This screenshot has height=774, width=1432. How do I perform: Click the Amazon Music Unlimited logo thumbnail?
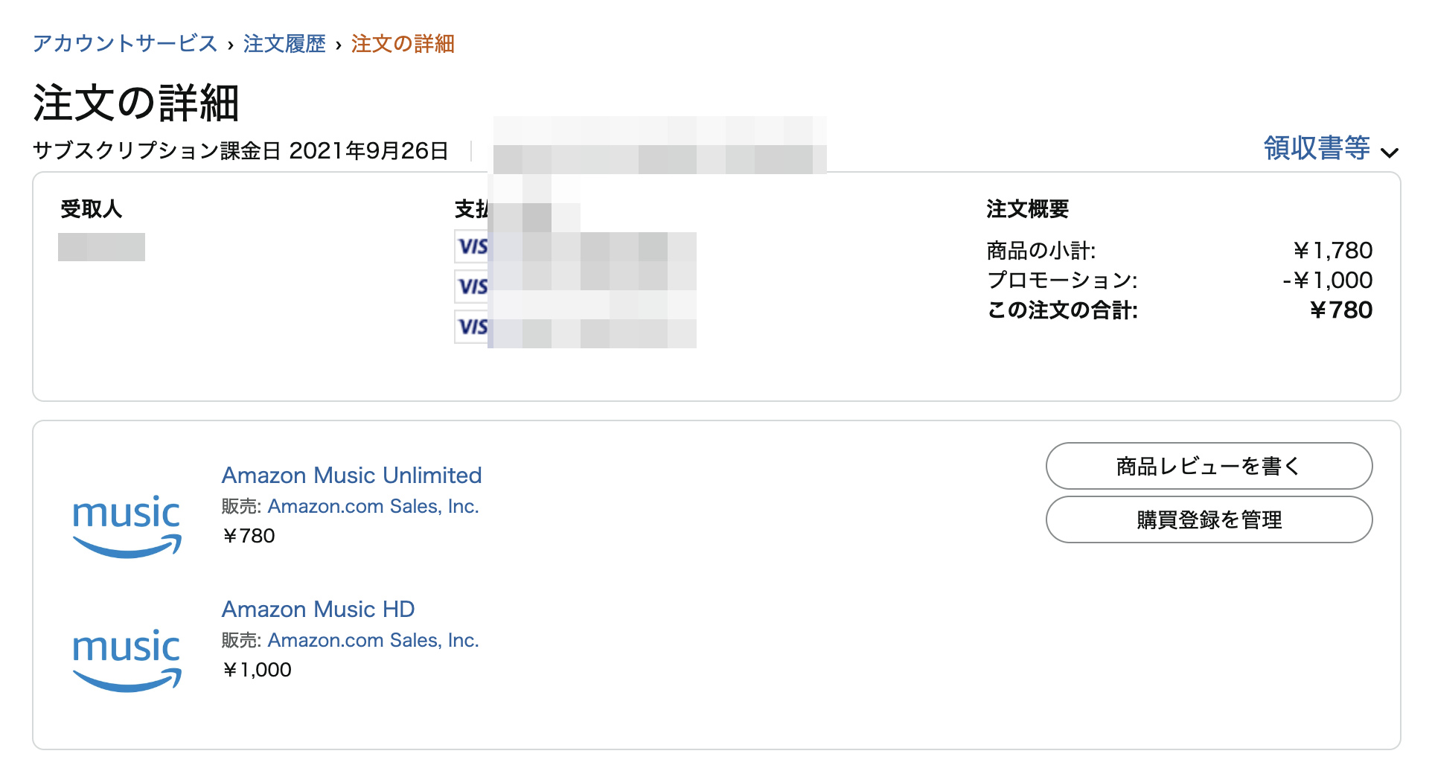[127, 526]
